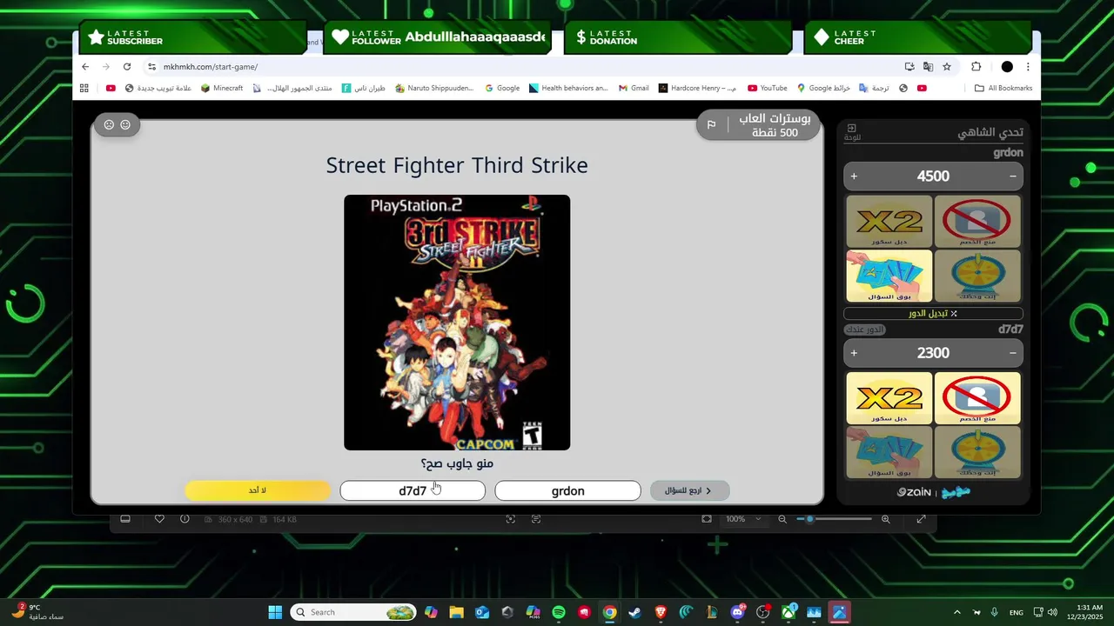Open the All Bookmarks folder
Screen dimensions: 1114x626
1003,88
